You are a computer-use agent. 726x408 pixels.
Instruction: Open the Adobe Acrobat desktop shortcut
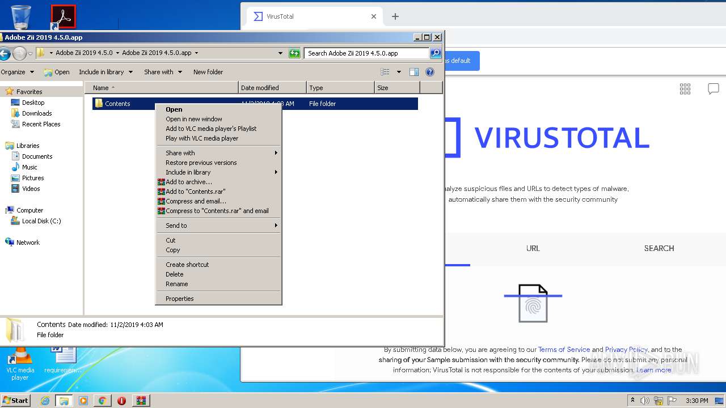coord(64,17)
